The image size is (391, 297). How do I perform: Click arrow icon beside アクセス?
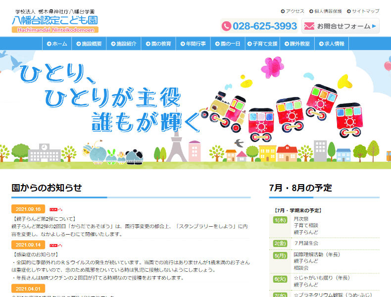click(283, 11)
